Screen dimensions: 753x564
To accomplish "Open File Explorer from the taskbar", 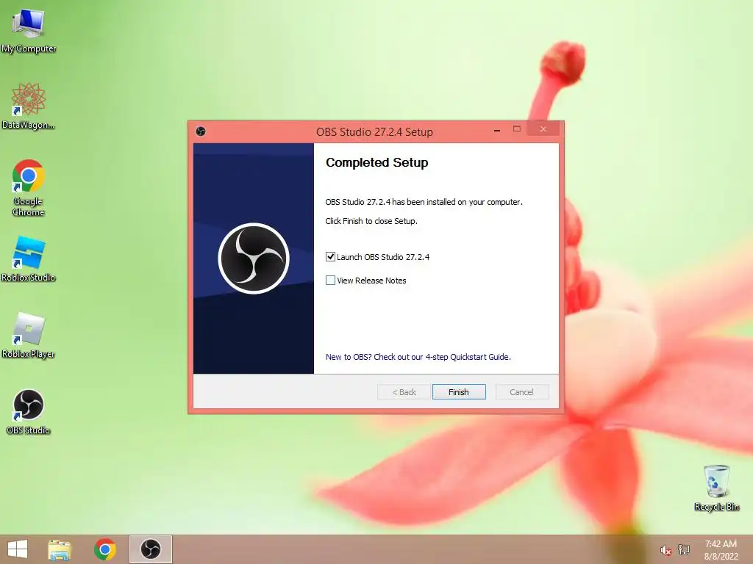I will (x=60, y=549).
